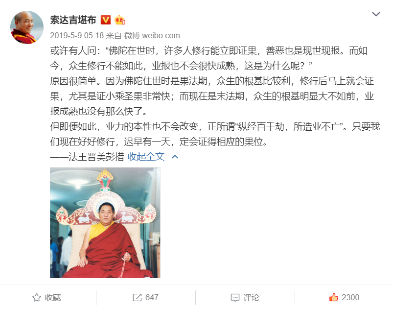
Task: Toggle like on the 2300 count
Action: (344, 297)
